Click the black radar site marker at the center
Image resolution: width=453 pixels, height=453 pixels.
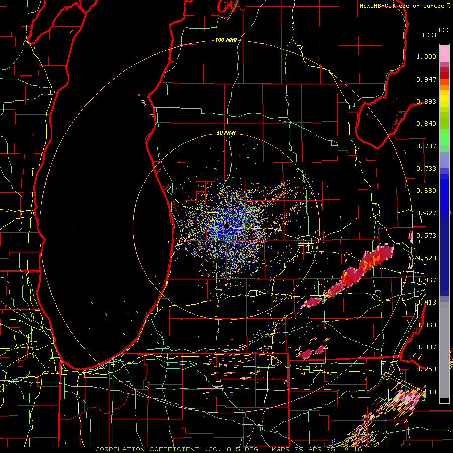coord(226,226)
